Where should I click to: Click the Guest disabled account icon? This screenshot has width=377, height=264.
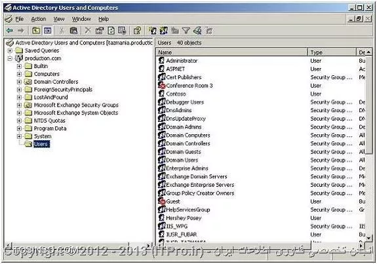[x=161, y=201]
